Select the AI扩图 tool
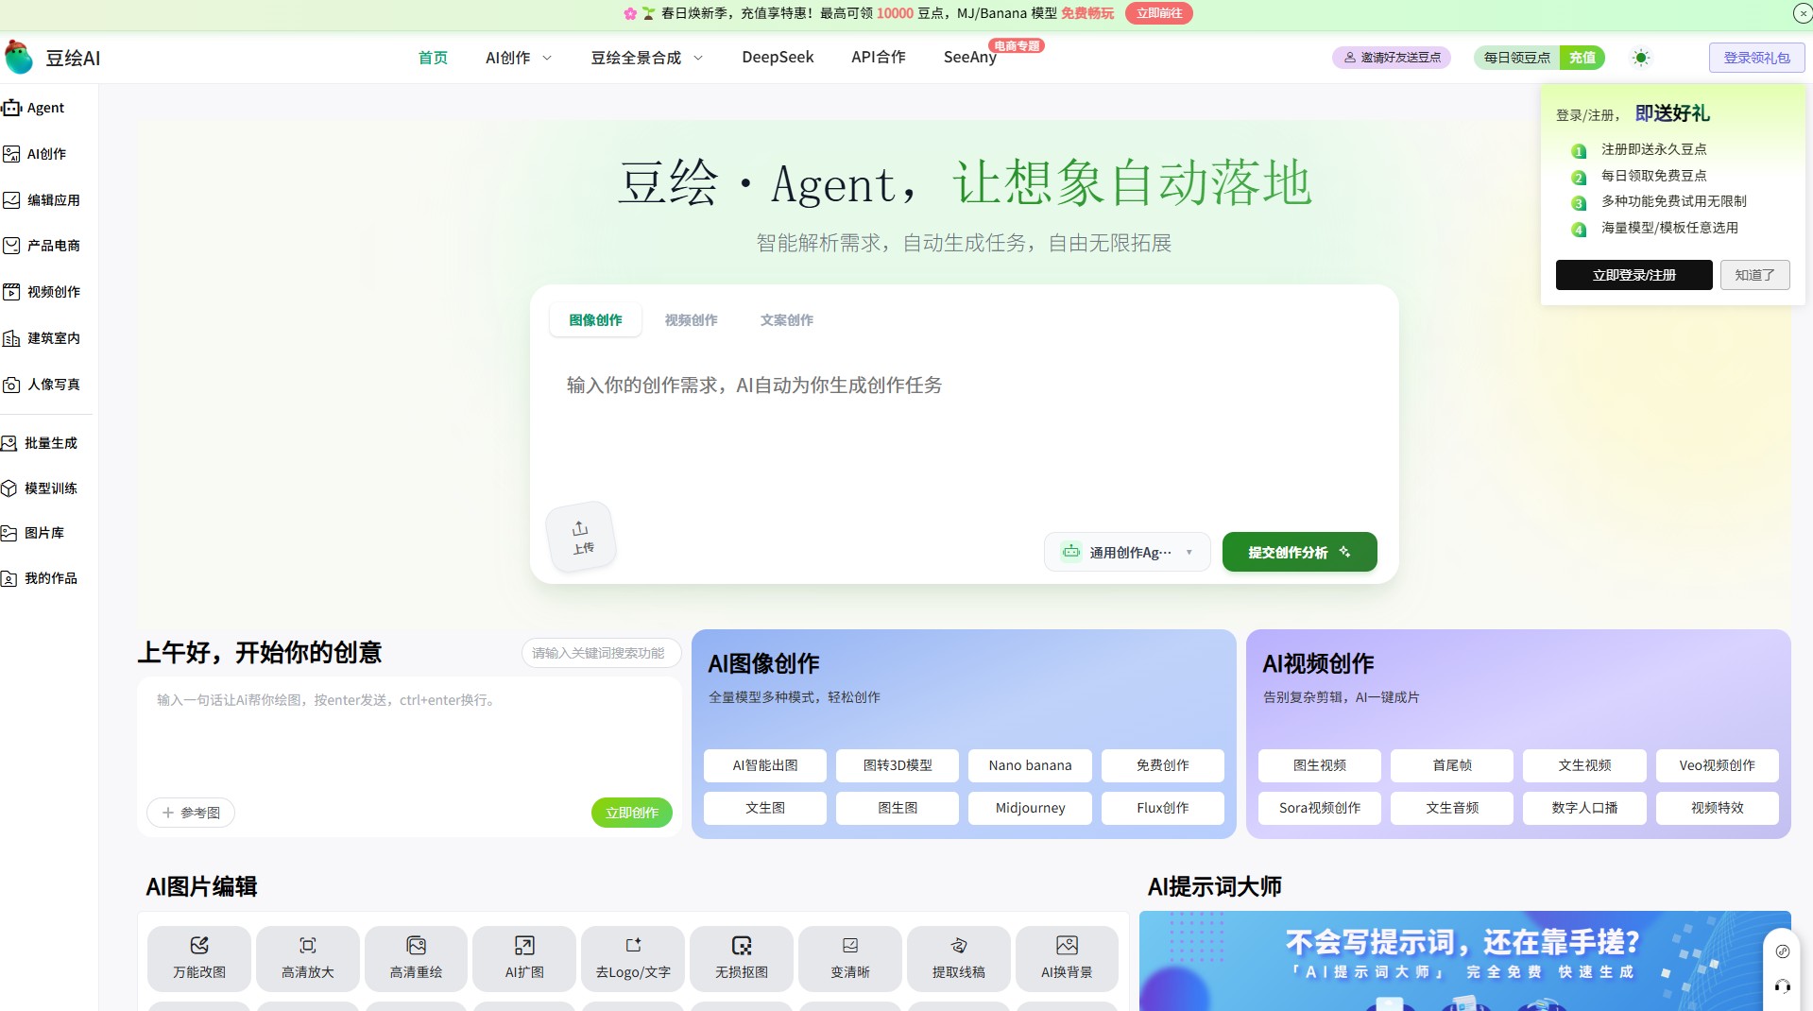1813x1011 pixels. point(523,958)
